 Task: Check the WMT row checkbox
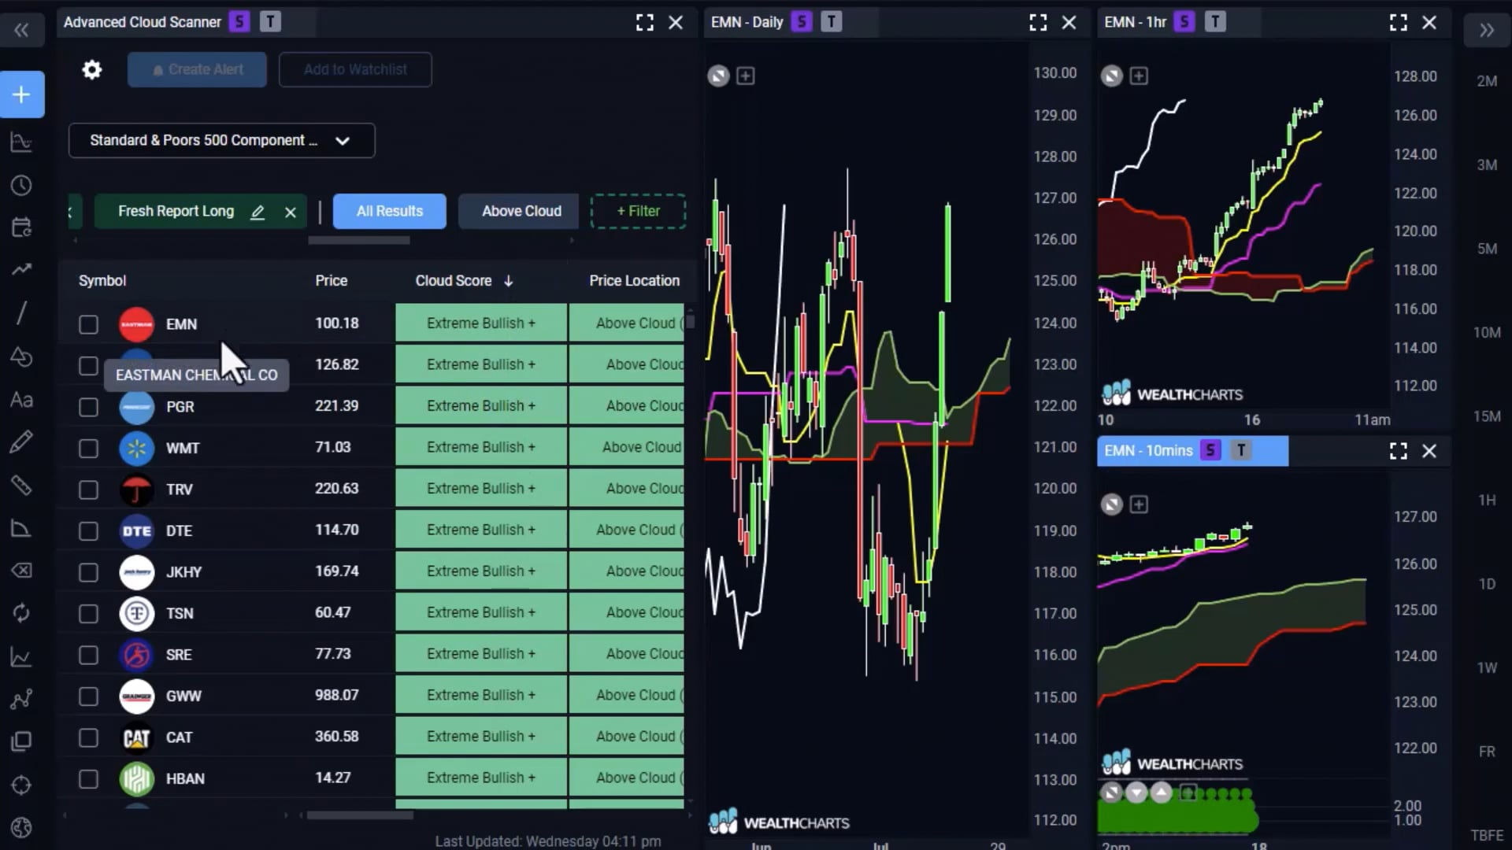click(x=88, y=449)
